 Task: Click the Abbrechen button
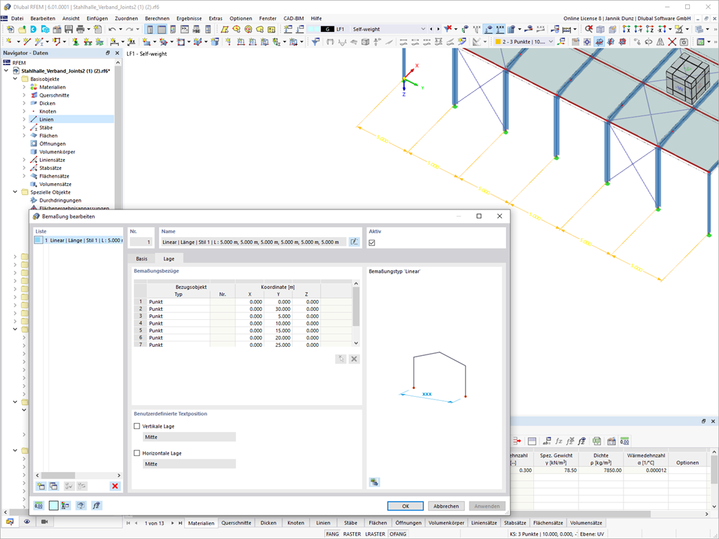pyautogui.click(x=446, y=506)
